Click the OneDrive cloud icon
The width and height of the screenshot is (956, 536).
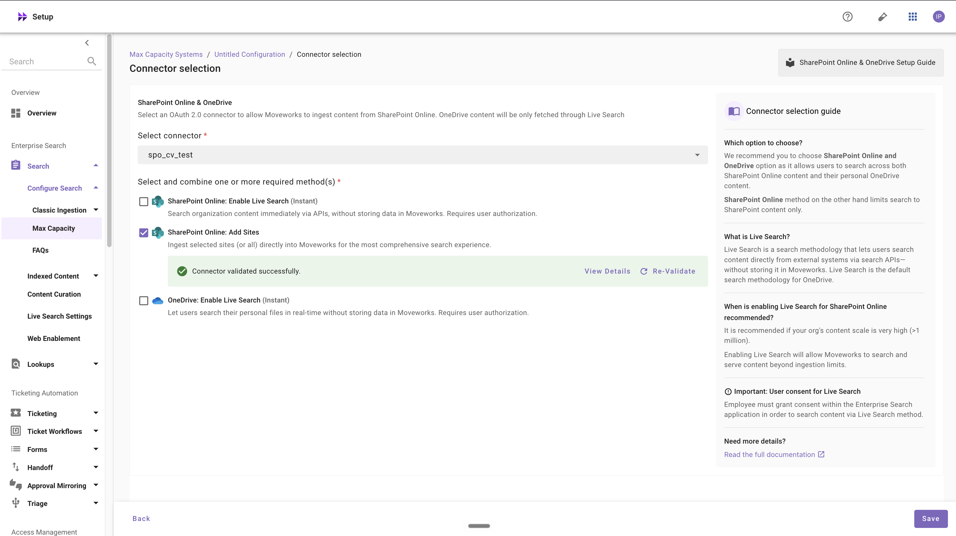tap(158, 301)
